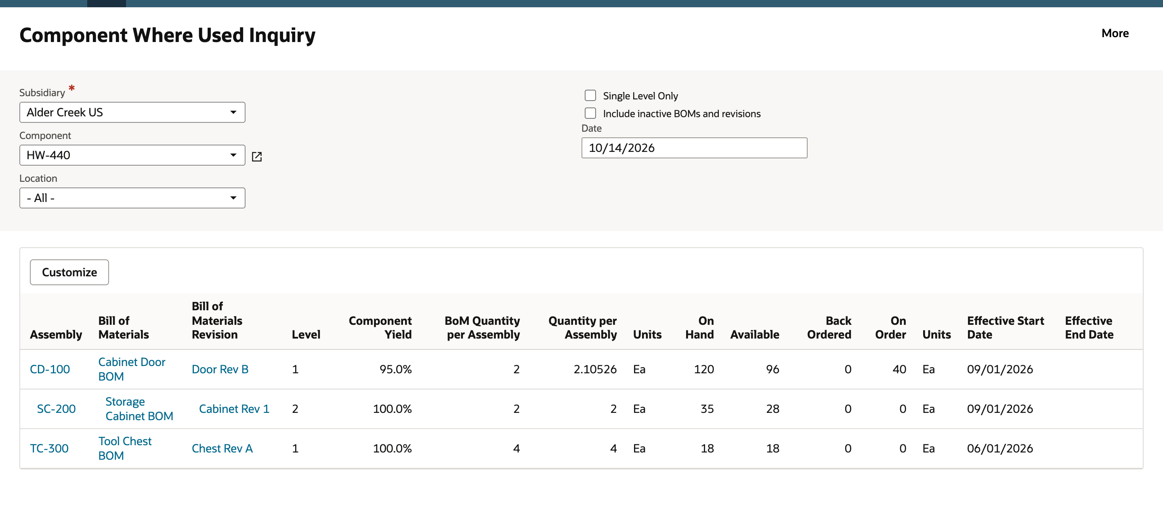This screenshot has width=1163, height=505.
Task: Open assembly TC-300 link
Action: pyautogui.click(x=49, y=448)
